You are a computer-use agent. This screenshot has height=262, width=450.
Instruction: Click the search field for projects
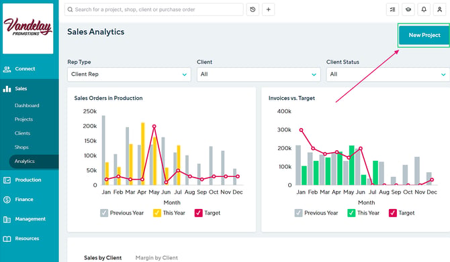[x=154, y=9]
